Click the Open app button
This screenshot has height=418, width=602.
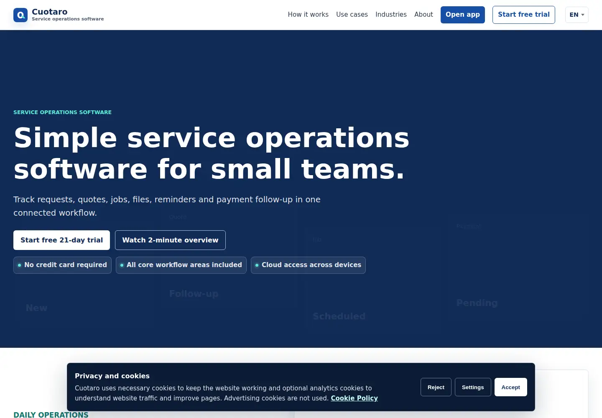(x=463, y=15)
